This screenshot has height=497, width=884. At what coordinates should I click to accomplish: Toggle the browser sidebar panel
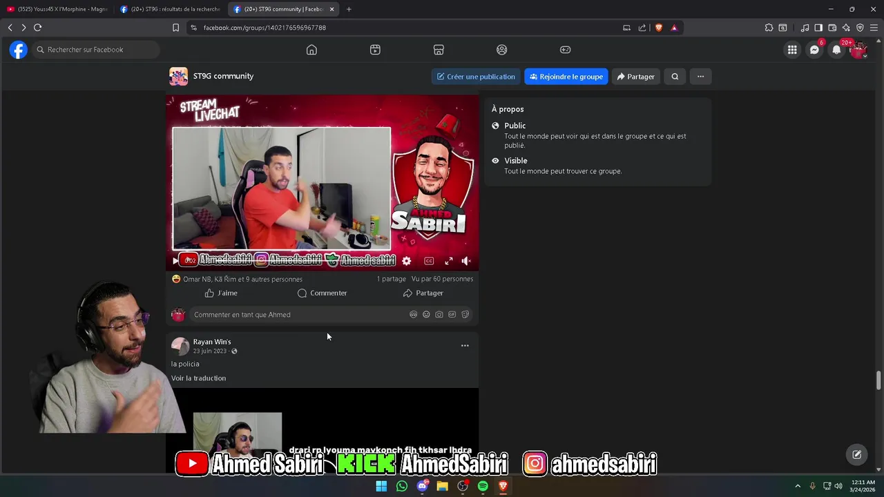[x=818, y=28]
